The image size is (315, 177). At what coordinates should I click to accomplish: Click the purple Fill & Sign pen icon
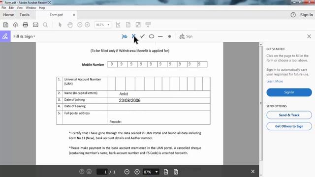point(5,36)
